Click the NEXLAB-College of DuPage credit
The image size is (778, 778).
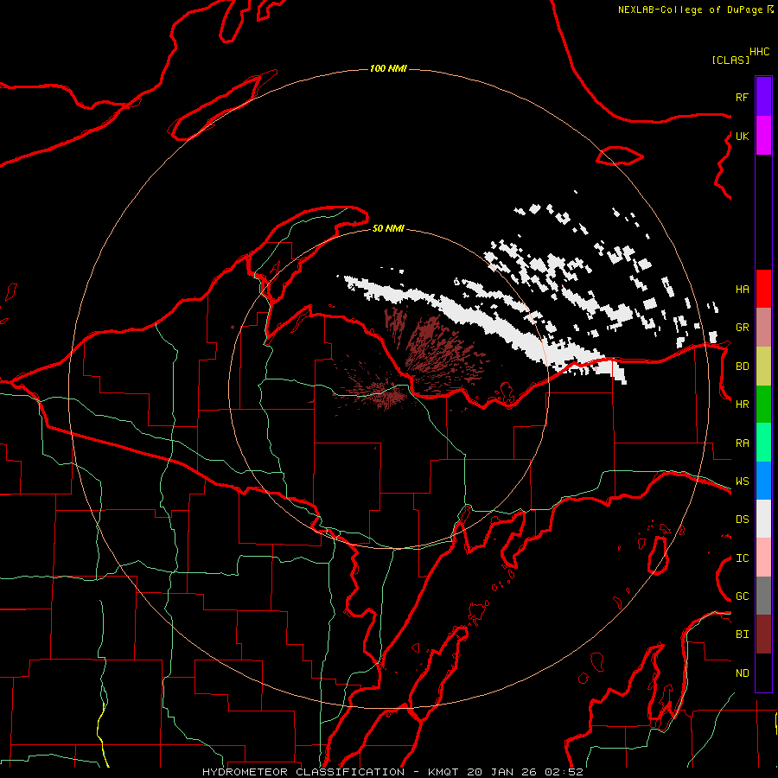coord(690,10)
